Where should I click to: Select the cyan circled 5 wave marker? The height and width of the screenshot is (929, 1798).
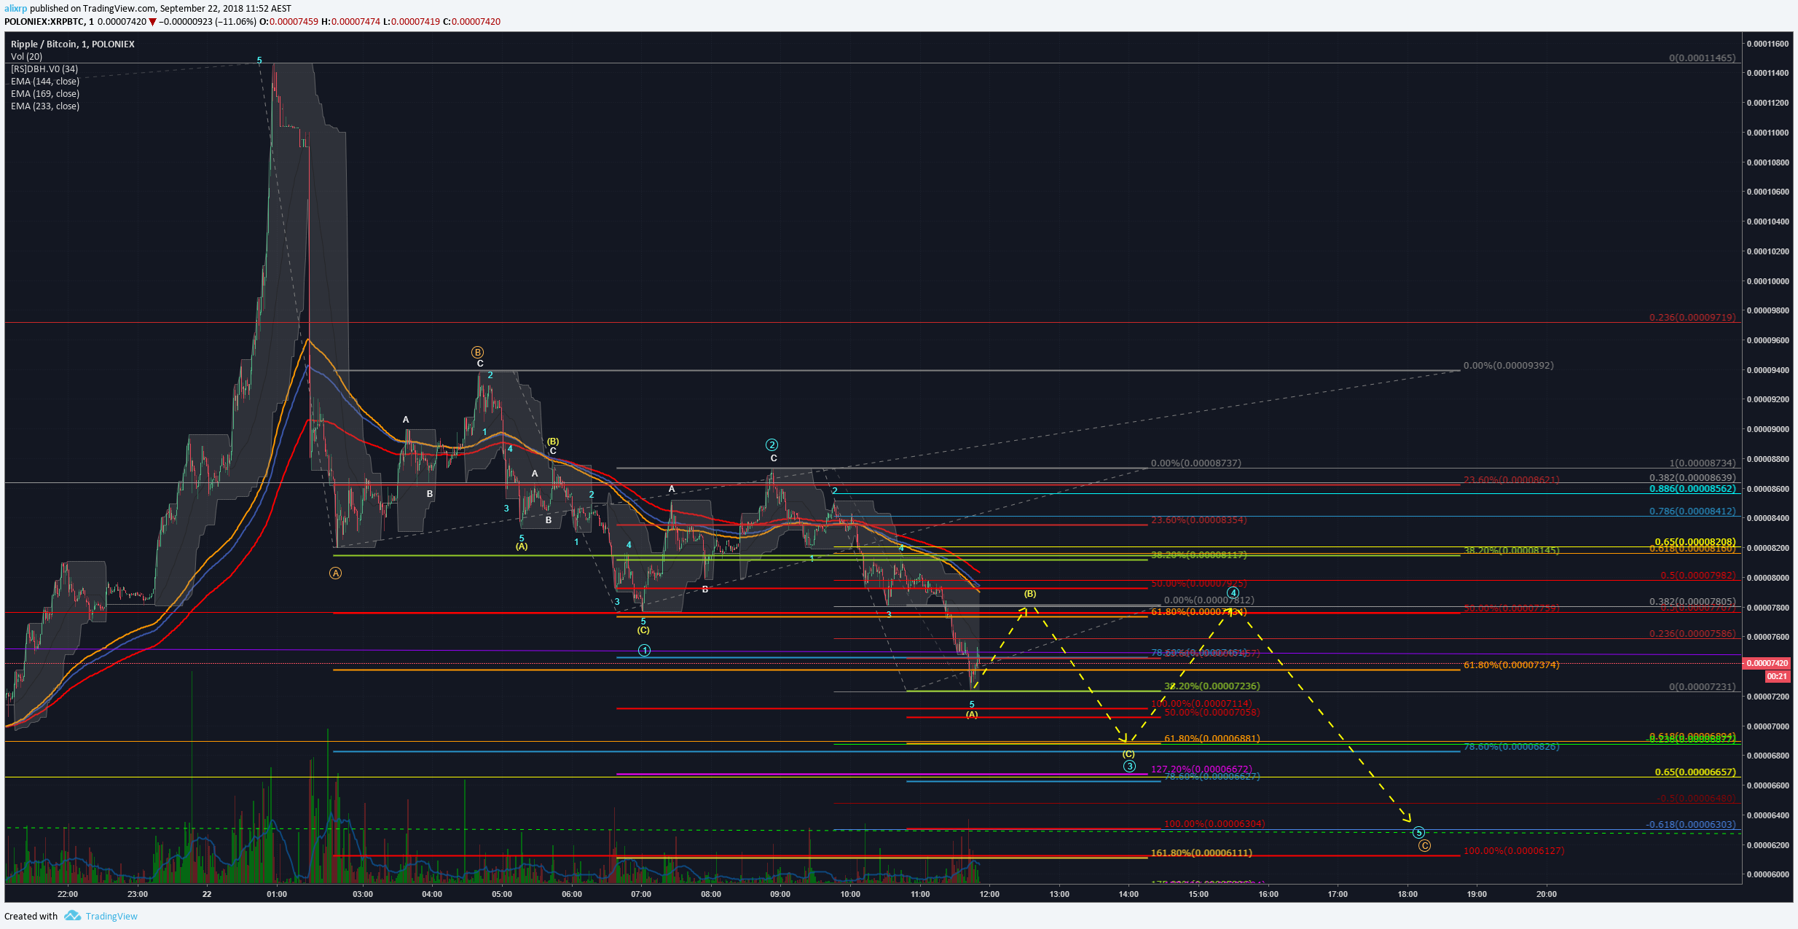click(x=1418, y=832)
